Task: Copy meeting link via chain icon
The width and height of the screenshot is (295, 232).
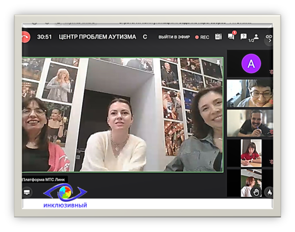Action: [x=269, y=36]
